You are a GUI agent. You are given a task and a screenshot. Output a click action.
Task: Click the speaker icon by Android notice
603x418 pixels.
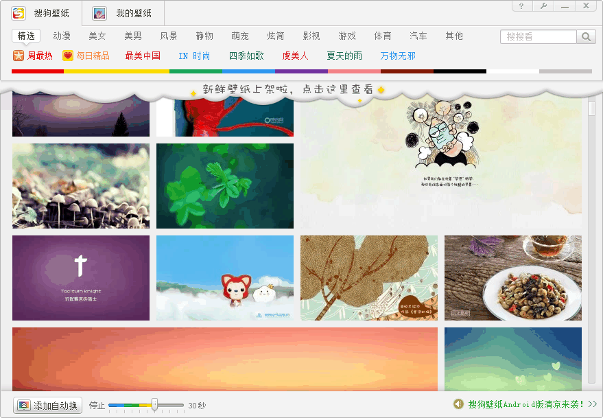(458, 404)
